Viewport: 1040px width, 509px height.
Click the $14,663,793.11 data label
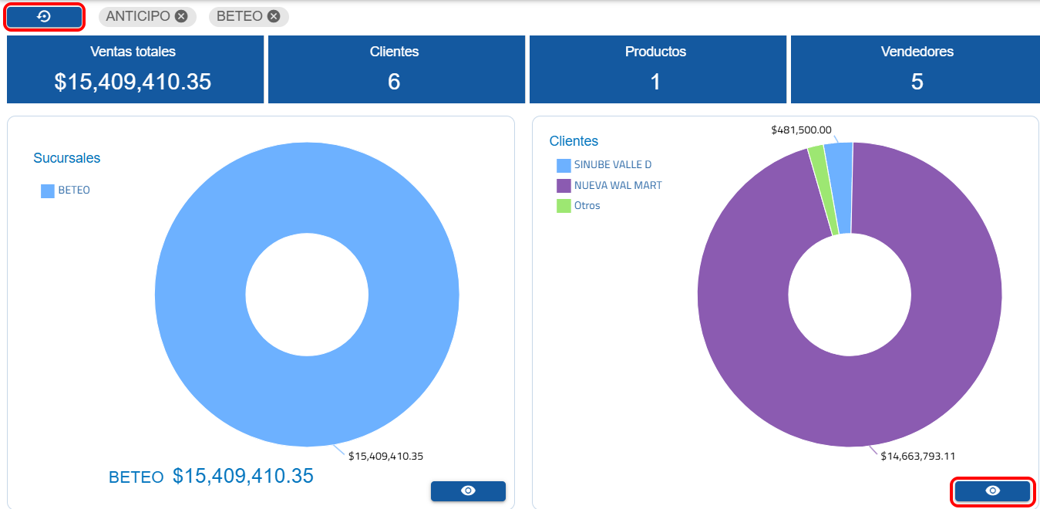918,457
